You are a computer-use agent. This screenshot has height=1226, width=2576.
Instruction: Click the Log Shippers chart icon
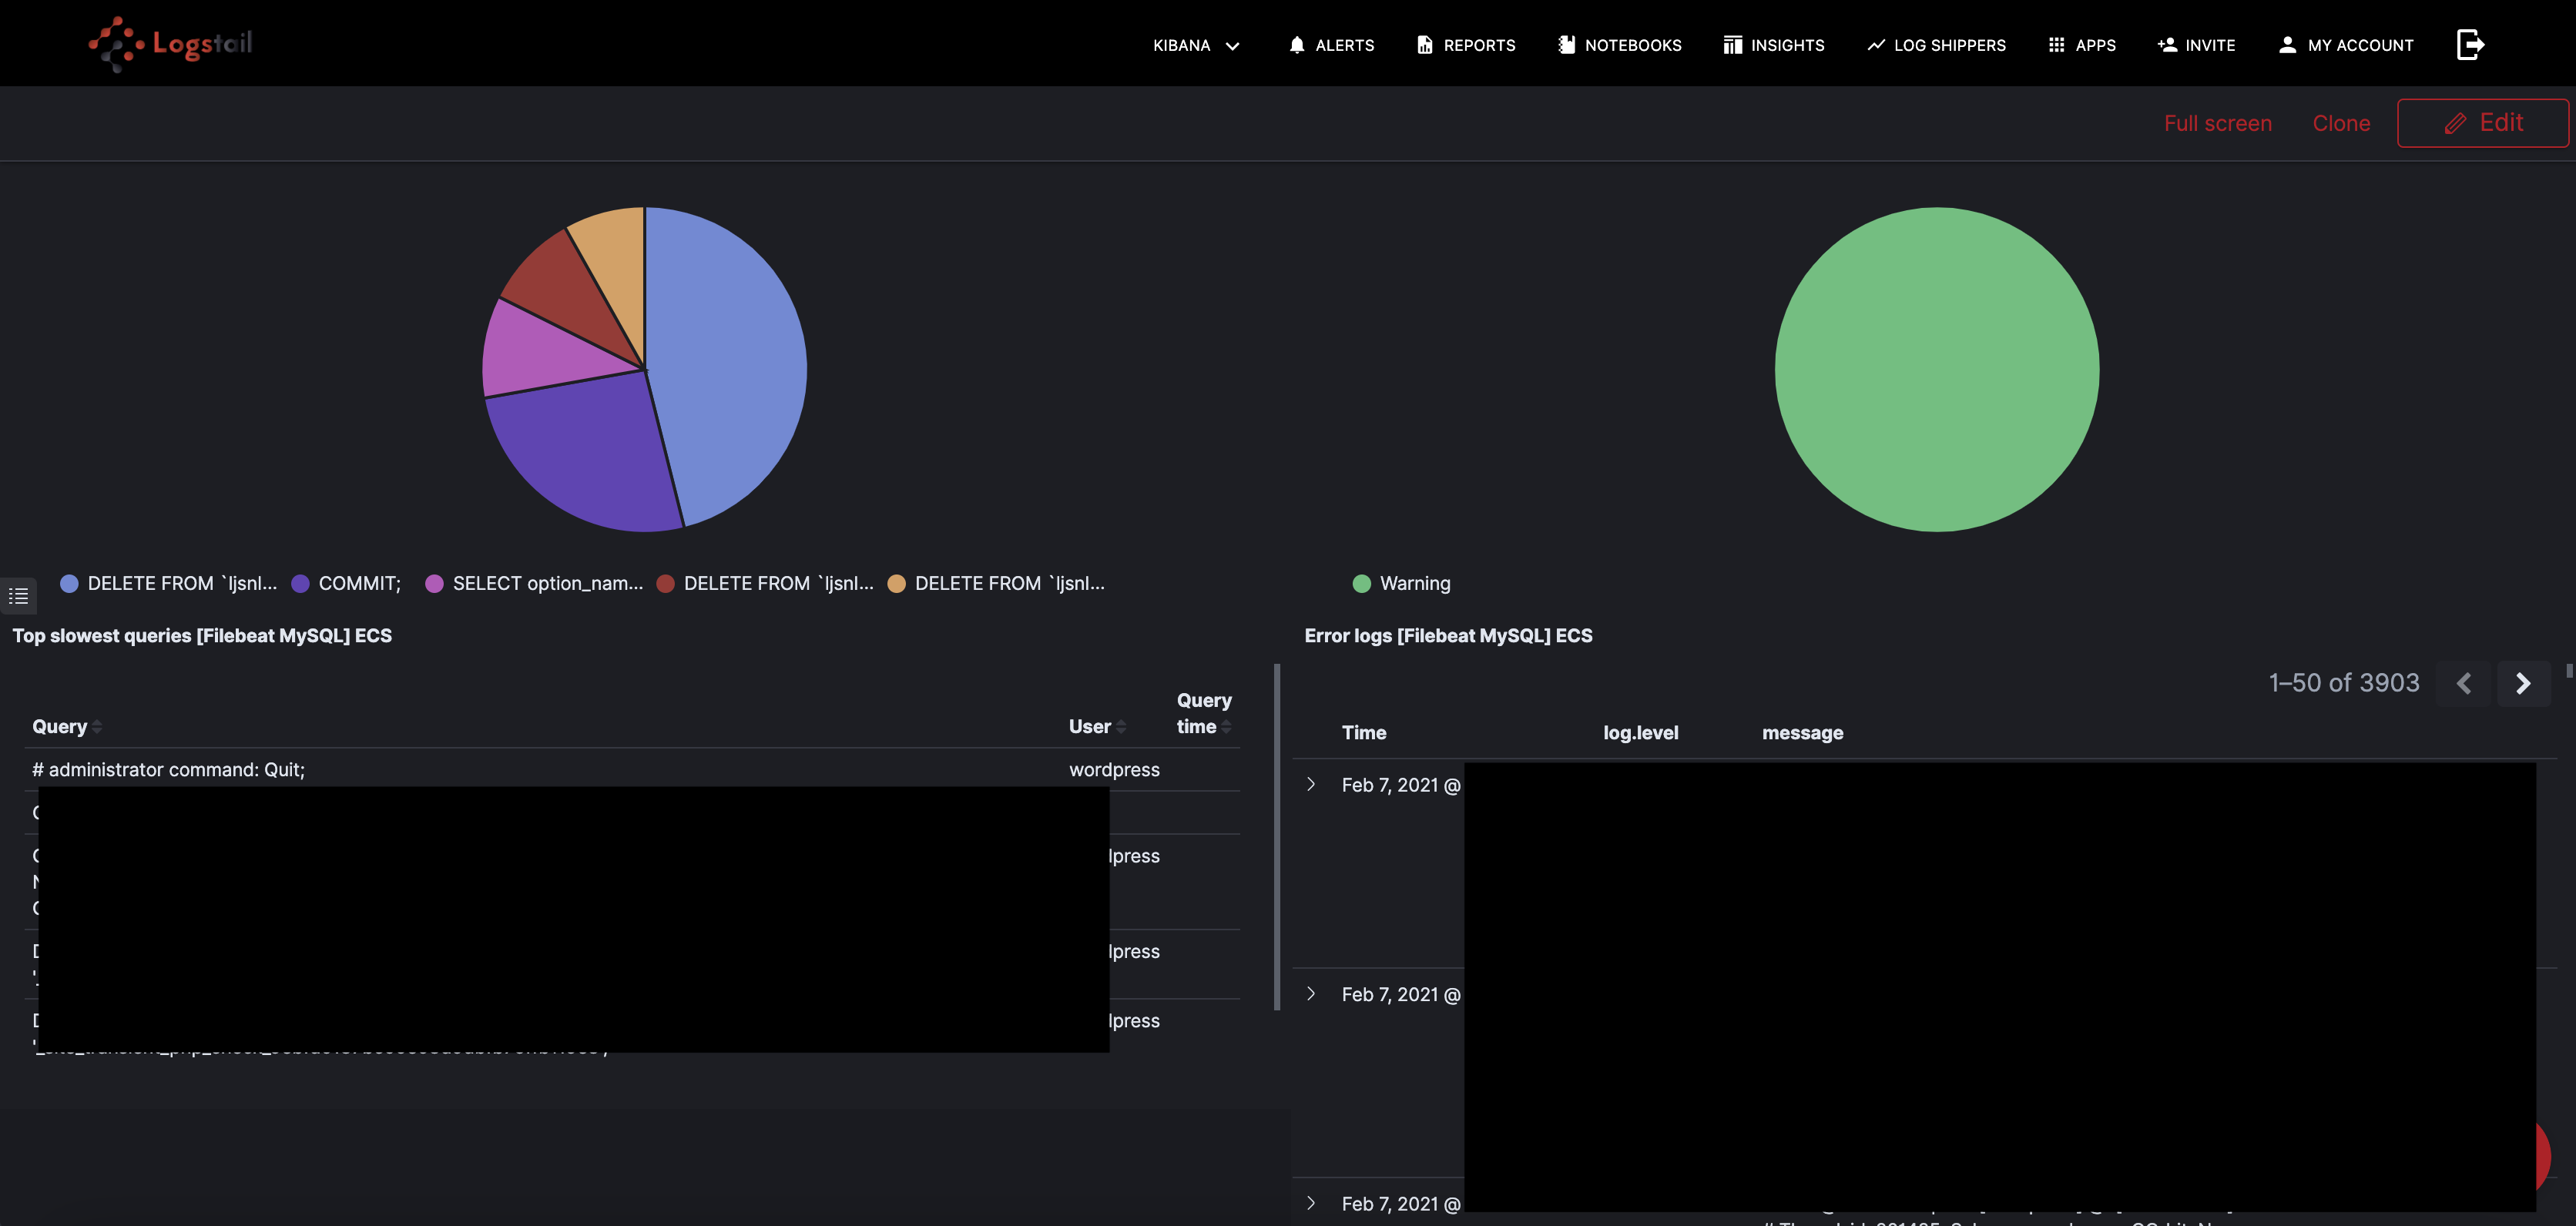point(1875,45)
